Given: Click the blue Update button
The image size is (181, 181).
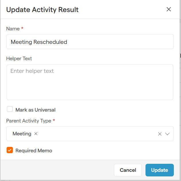Looking at the screenshot, I should [160, 170].
